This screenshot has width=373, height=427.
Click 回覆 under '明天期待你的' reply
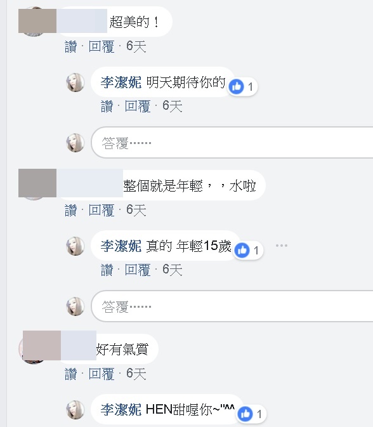pos(138,106)
